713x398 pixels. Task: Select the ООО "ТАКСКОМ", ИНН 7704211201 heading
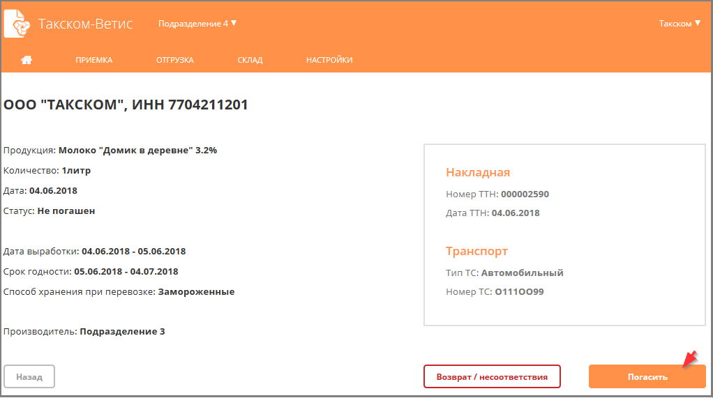pos(126,105)
